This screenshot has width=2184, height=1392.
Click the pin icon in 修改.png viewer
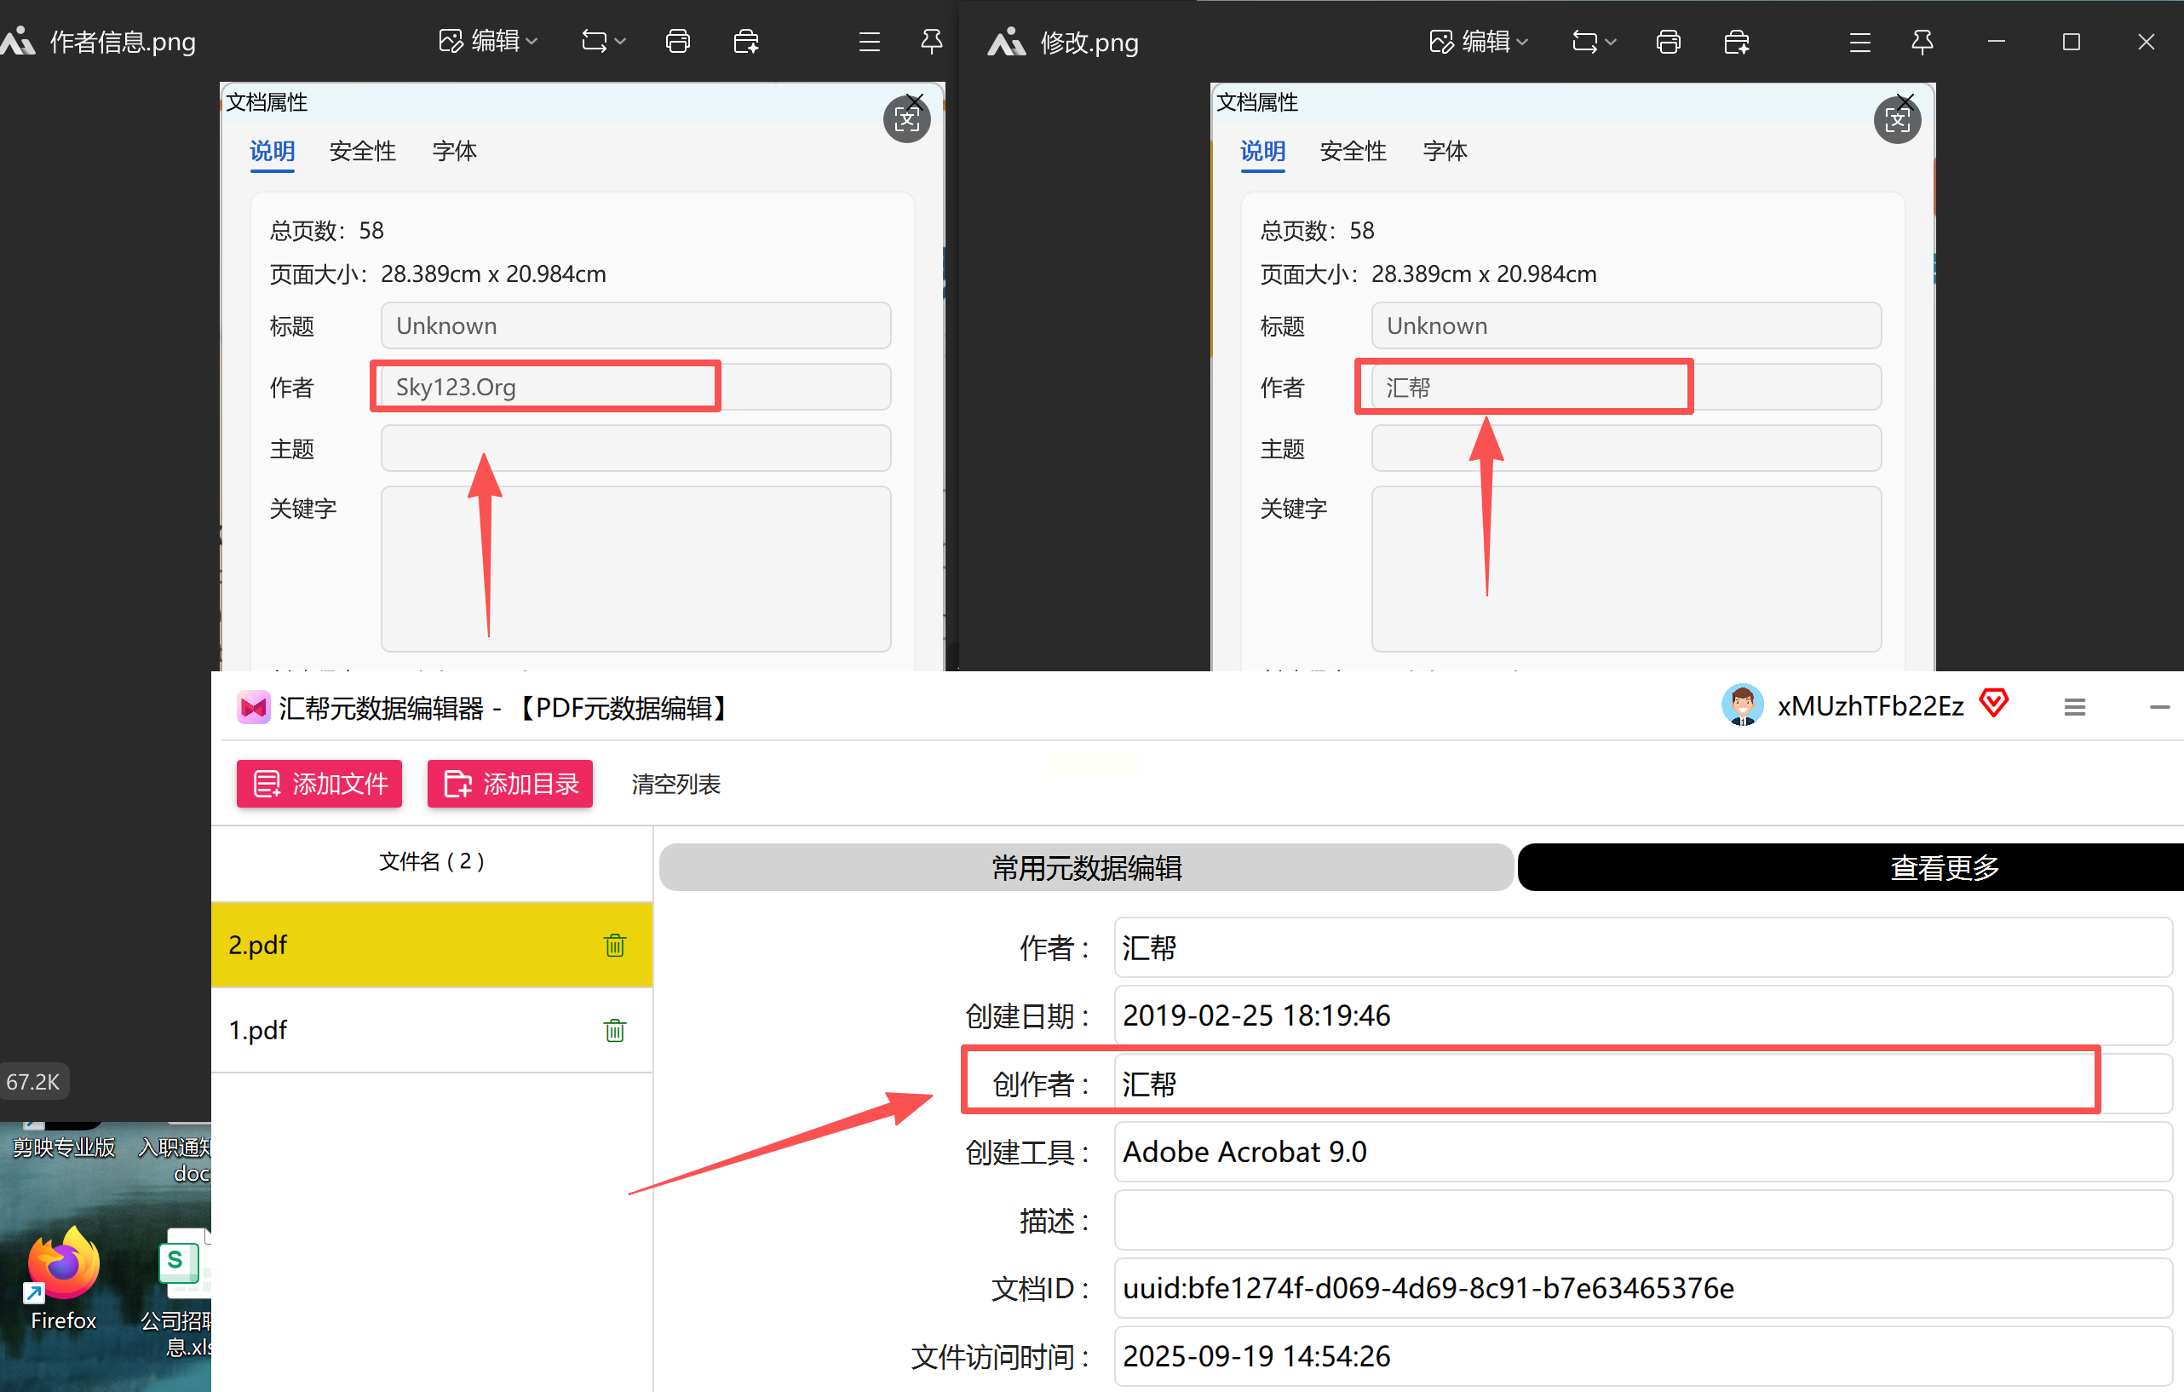pyautogui.click(x=1921, y=42)
